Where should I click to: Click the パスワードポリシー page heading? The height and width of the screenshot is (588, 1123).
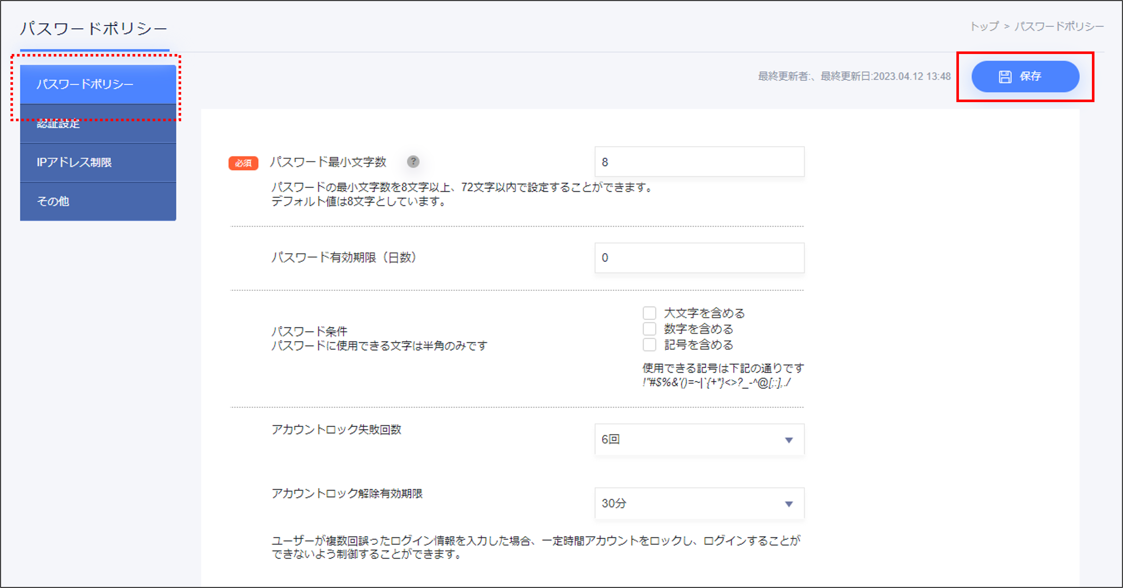pyautogui.click(x=94, y=29)
